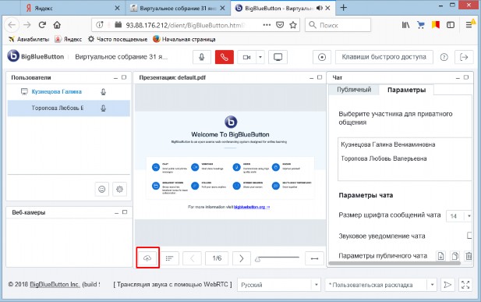Clear public chat with trash icon
481x302 pixels.
[x=469, y=256]
